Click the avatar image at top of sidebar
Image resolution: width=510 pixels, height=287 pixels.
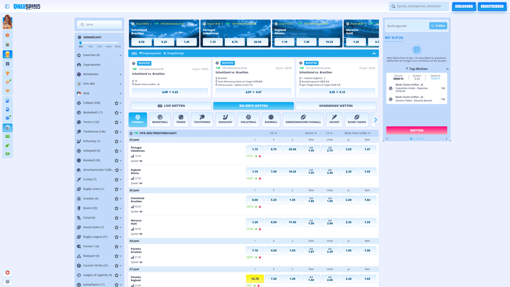(x=7, y=22)
